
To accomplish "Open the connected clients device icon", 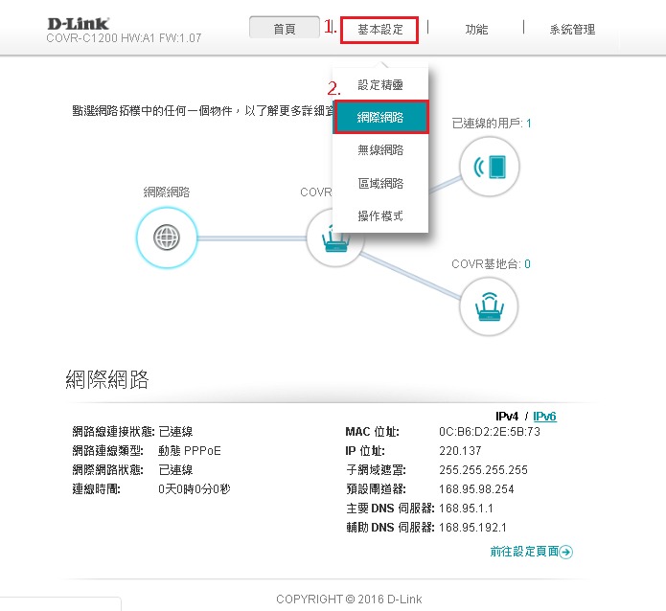I will point(489,167).
